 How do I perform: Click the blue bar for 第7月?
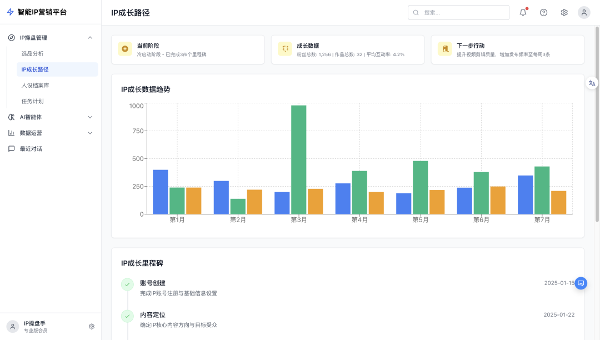click(525, 194)
